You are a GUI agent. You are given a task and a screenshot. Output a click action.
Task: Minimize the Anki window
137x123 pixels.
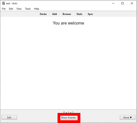tap(113, 3)
